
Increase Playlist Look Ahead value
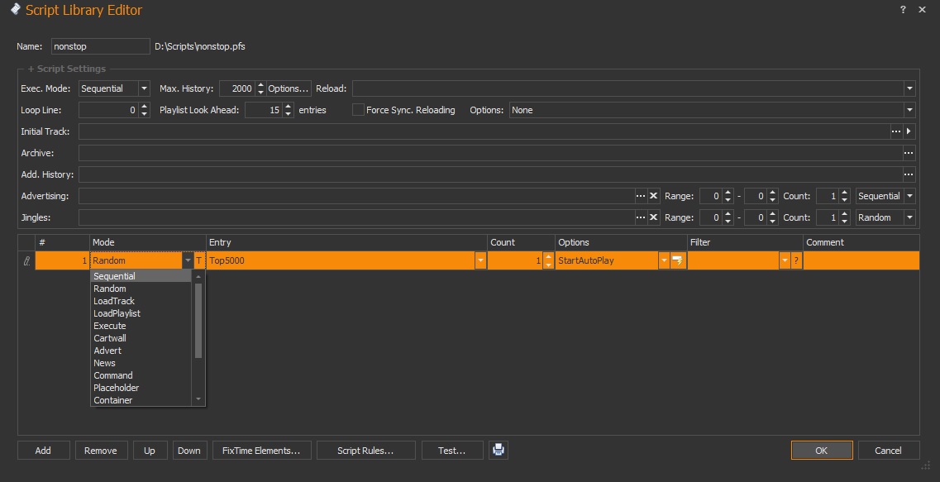coord(289,106)
